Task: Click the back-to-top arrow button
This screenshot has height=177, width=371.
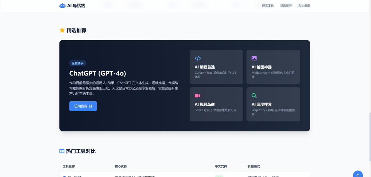Action: pos(358,175)
